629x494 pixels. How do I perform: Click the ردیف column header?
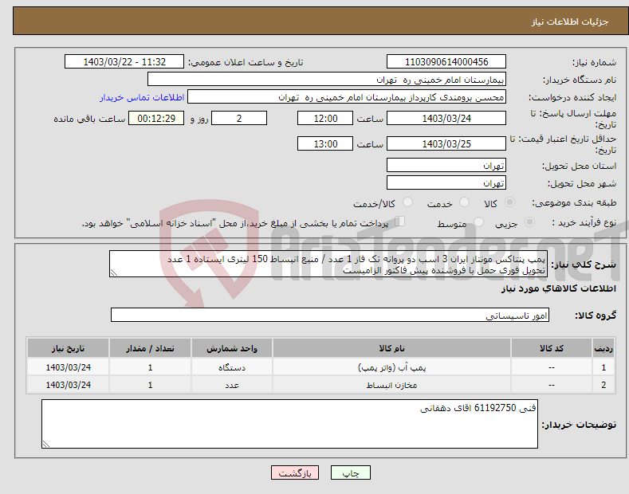point(603,348)
